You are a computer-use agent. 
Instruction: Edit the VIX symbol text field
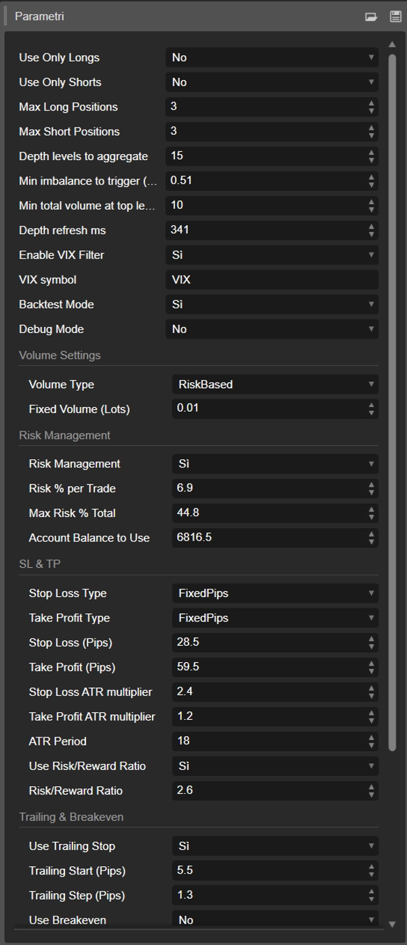click(271, 279)
